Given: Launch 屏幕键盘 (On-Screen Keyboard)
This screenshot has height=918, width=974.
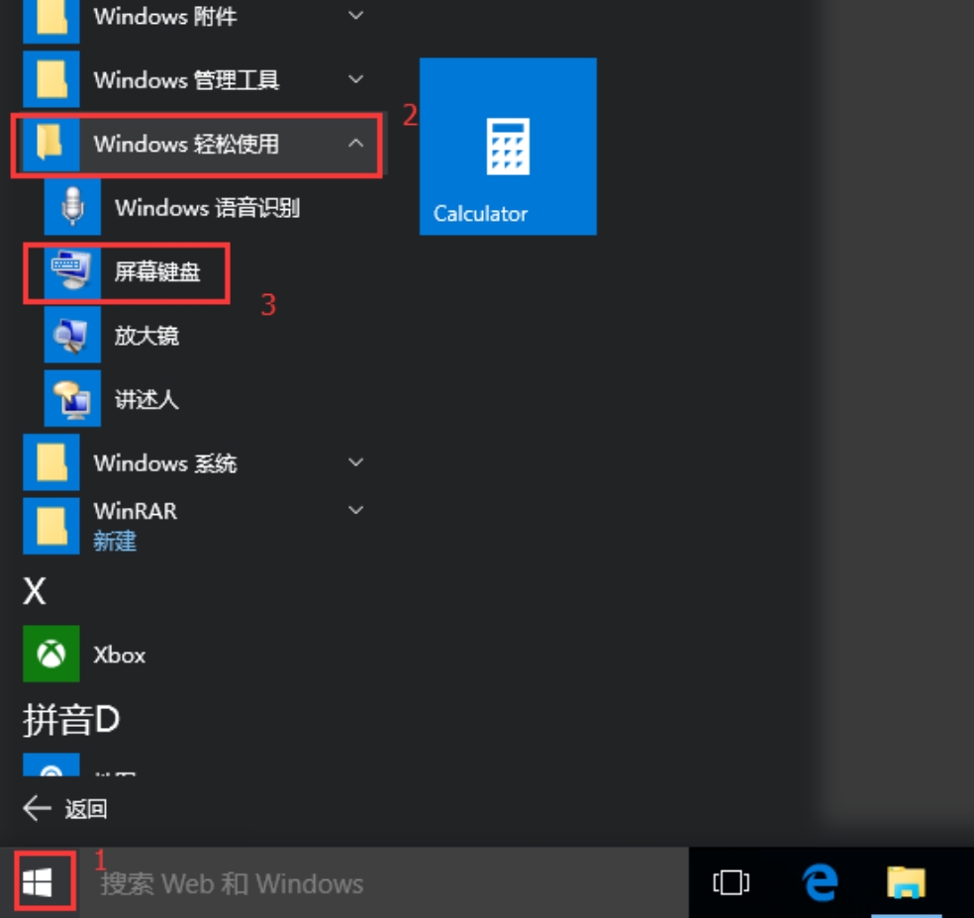Looking at the screenshot, I should (x=158, y=273).
